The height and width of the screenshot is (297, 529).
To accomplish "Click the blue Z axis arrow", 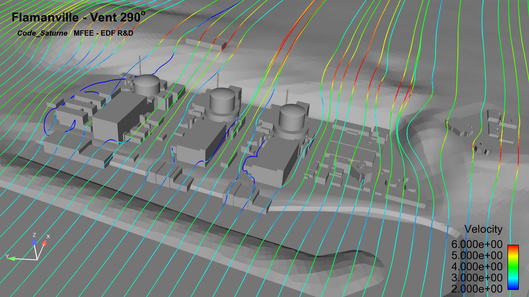I will coord(34,242).
